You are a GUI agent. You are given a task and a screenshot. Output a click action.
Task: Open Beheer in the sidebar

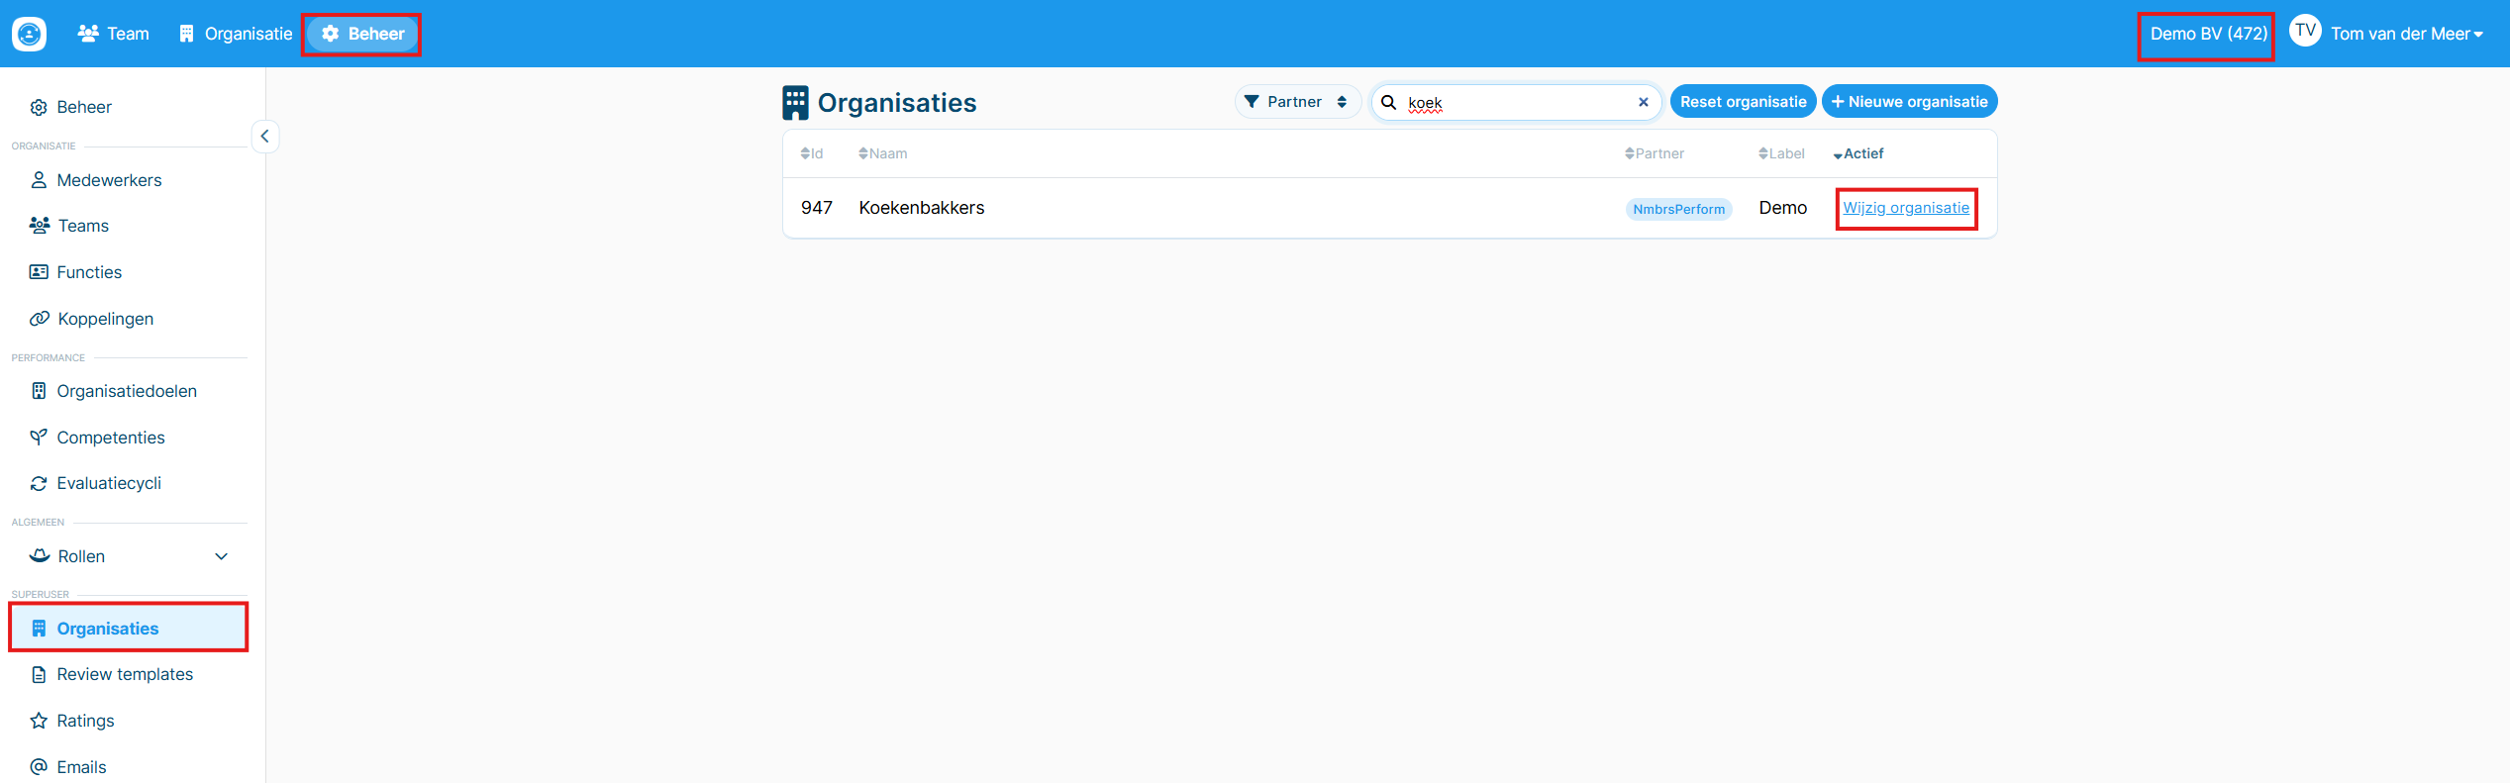click(x=84, y=107)
